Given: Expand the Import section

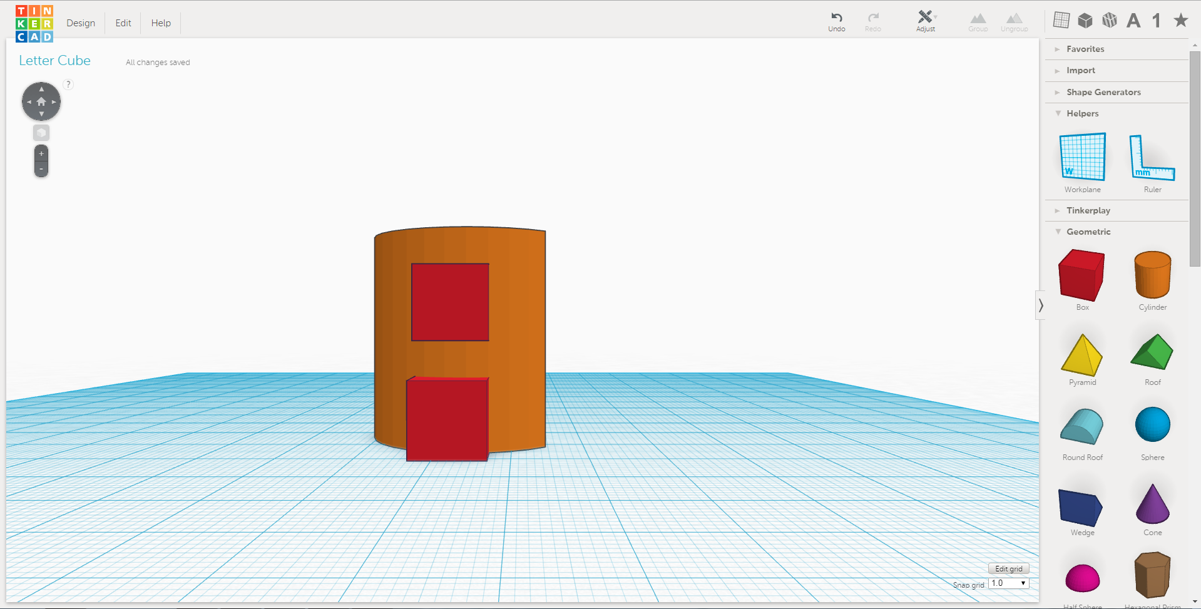Looking at the screenshot, I should (x=1081, y=70).
